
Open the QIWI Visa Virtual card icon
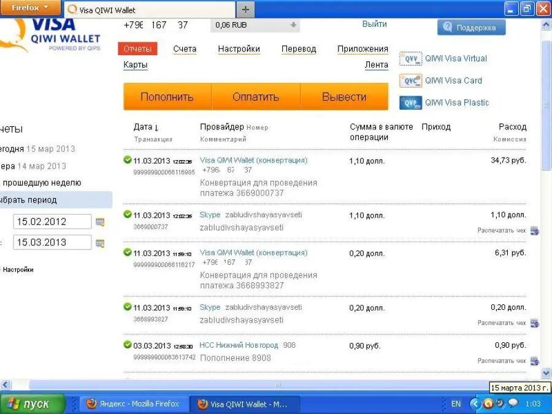(x=410, y=59)
